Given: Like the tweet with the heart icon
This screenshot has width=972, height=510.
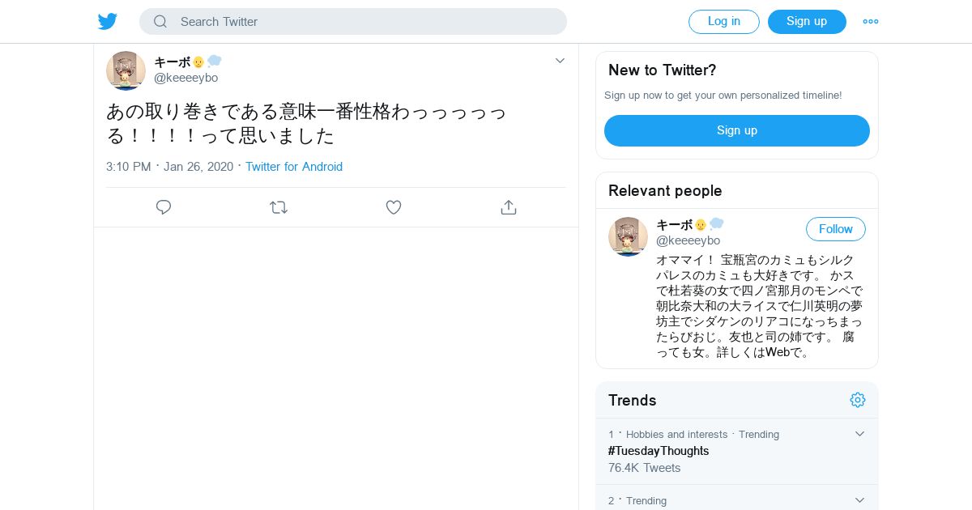Looking at the screenshot, I should [394, 207].
